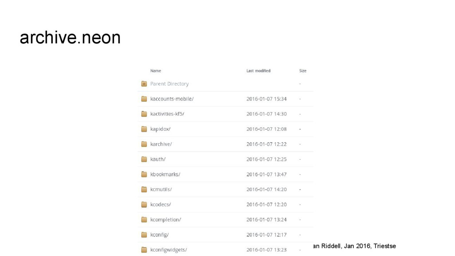Click folder icon beside kcodecs/

tap(144, 204)
